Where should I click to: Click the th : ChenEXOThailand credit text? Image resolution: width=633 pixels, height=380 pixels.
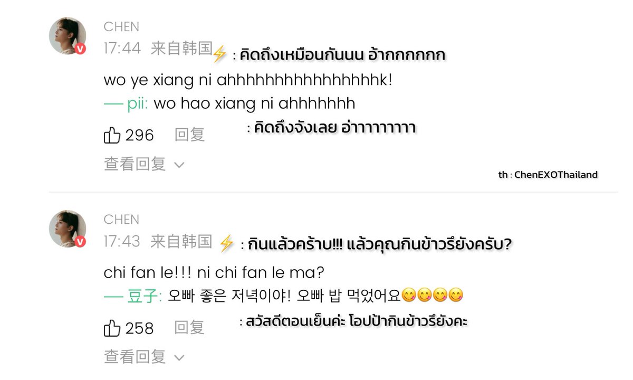click(x=548, y=175)
